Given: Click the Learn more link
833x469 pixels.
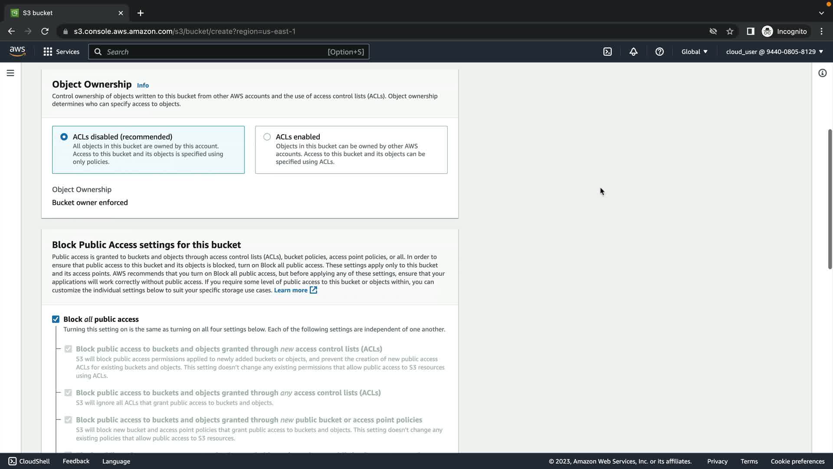Looking at the screenshot, I should 291,290.
